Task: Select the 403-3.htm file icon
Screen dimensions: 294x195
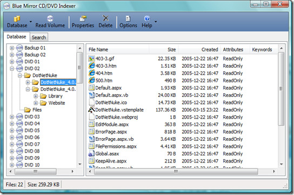Action: click(91, 66)
